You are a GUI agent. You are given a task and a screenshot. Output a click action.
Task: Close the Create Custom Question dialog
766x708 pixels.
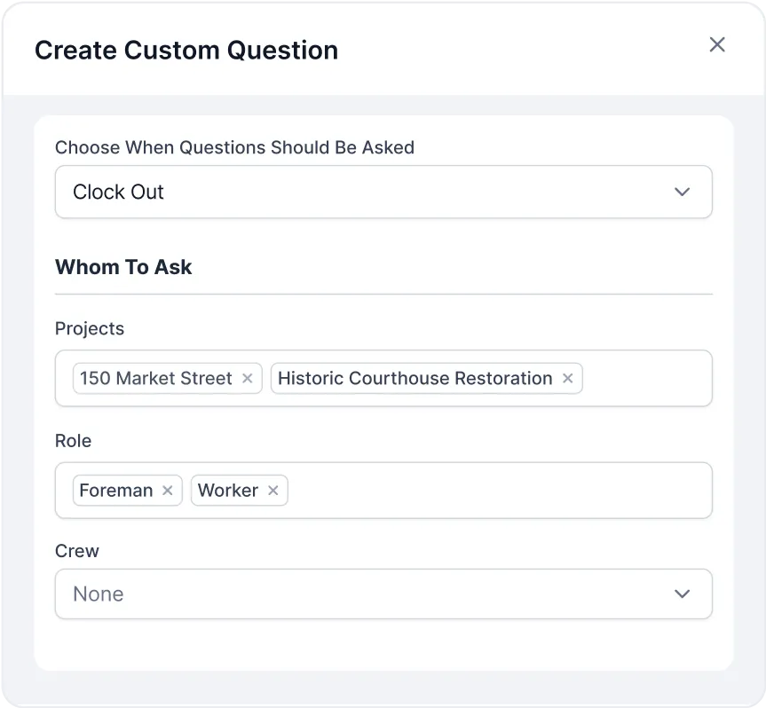[717, 45]
